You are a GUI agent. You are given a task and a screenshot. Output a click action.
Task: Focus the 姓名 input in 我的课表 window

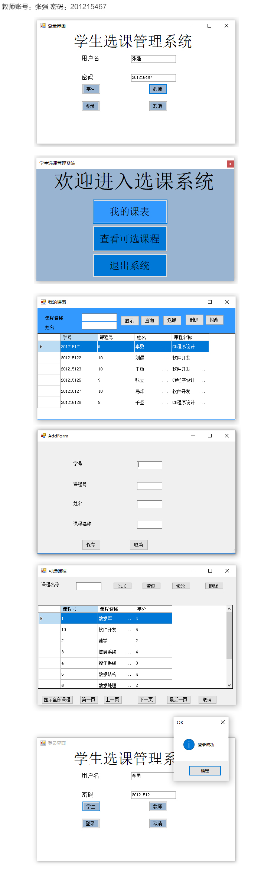99,325
